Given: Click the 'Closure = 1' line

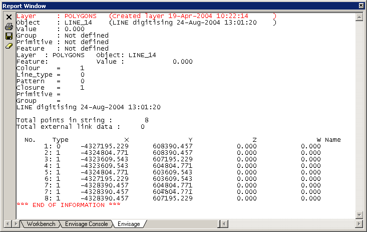Looking at the screenshot, I should [x=51, y=88].
